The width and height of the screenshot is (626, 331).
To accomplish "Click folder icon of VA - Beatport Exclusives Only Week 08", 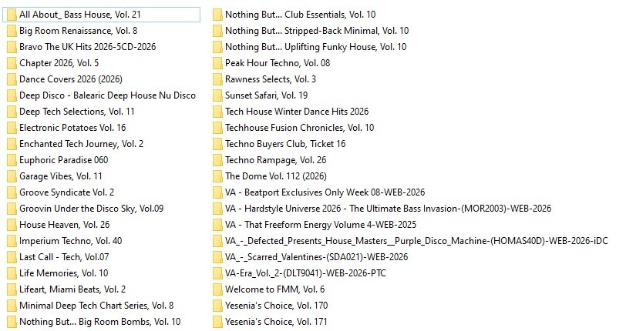I will pos(217,192).
